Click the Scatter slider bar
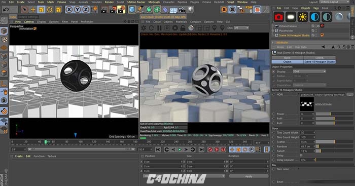 tap(334, 141)
